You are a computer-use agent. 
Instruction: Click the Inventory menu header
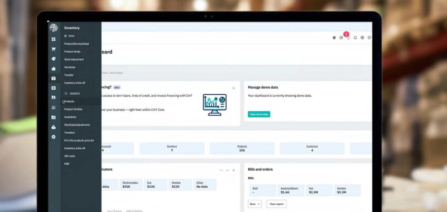tap(72, 28)
